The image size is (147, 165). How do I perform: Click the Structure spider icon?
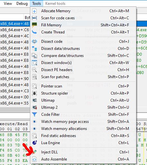pyautogui.click(x=34, y=93)
